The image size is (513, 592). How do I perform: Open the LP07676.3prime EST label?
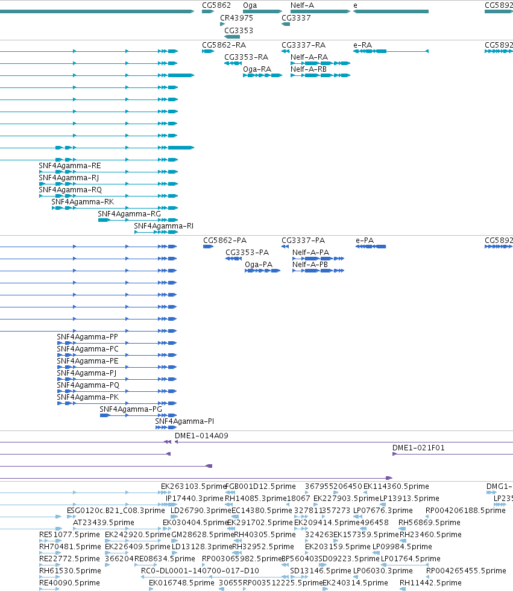point(383,511)
